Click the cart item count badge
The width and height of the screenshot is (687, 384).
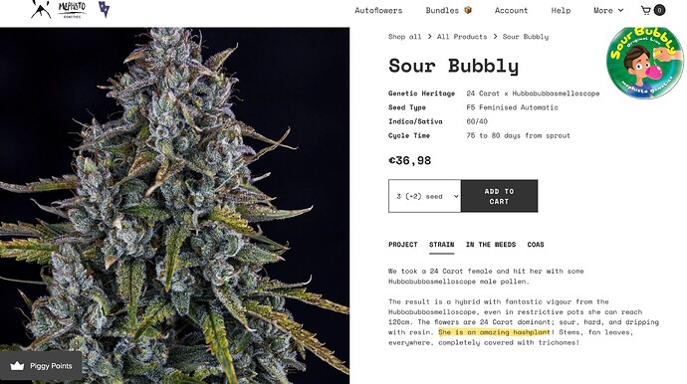[659, 11]
